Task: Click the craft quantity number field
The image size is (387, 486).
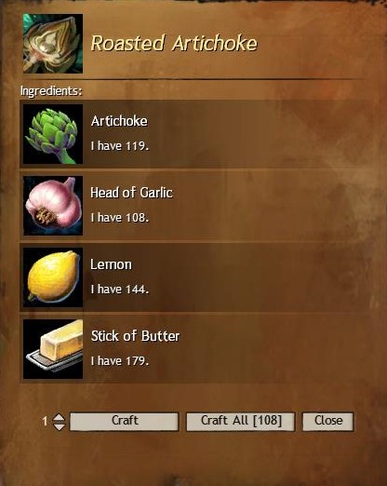Action: pos(45,421)
